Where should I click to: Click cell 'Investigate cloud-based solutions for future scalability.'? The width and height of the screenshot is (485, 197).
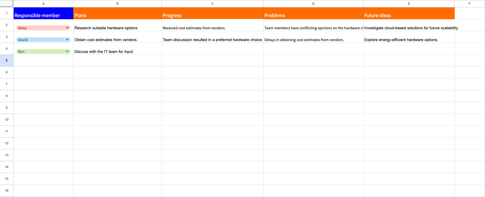(409, 25)
